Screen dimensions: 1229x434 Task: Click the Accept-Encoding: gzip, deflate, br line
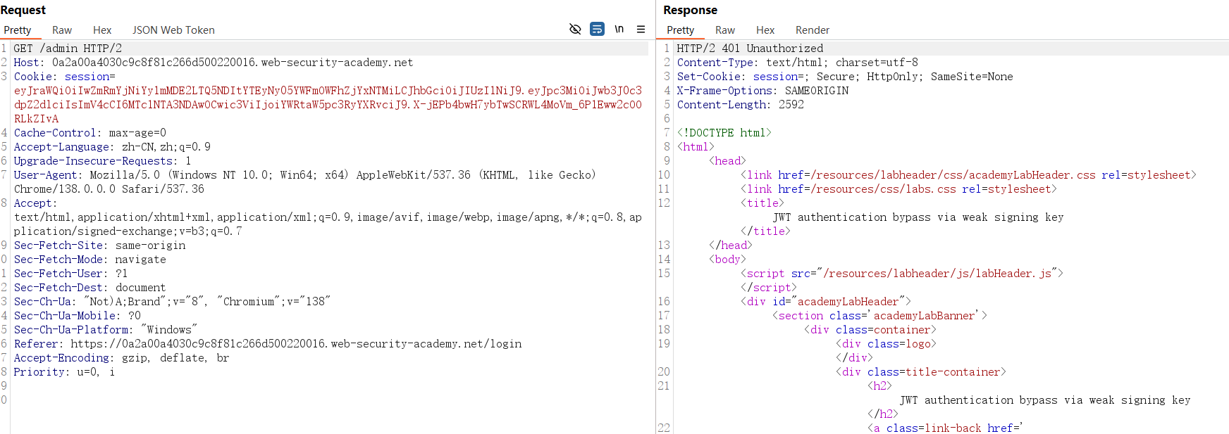point(121,358)
